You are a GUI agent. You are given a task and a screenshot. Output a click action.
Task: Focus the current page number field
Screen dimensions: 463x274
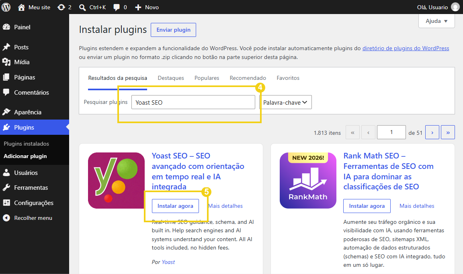coord(391,132)
